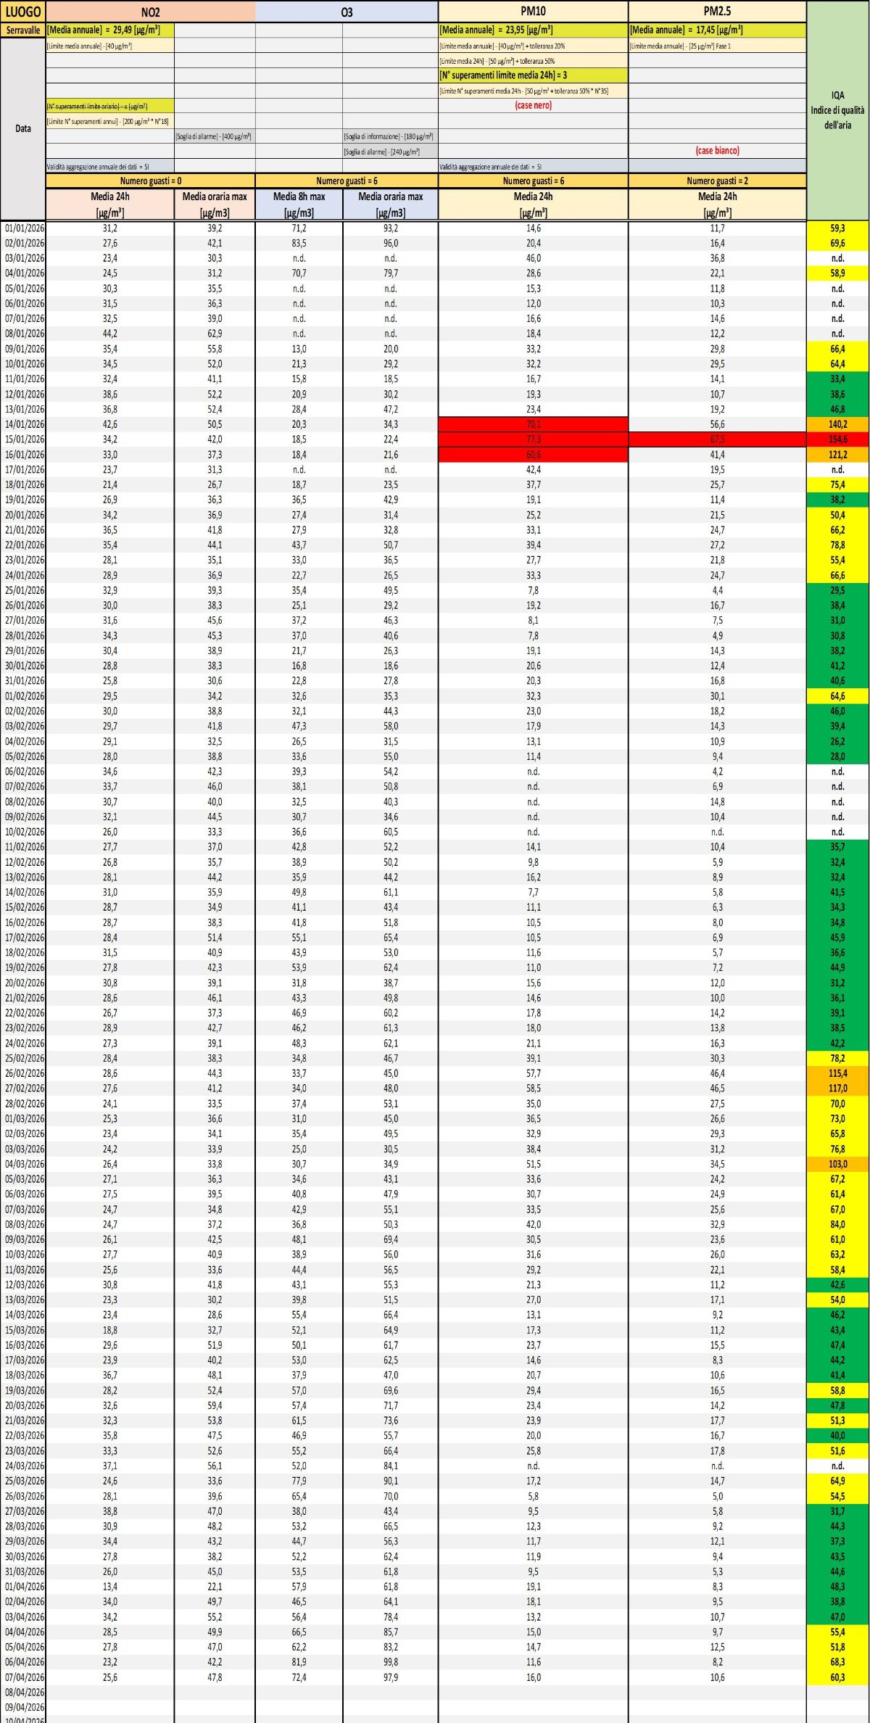
Task: Select the red (case bianco) text
Action: 717,151
